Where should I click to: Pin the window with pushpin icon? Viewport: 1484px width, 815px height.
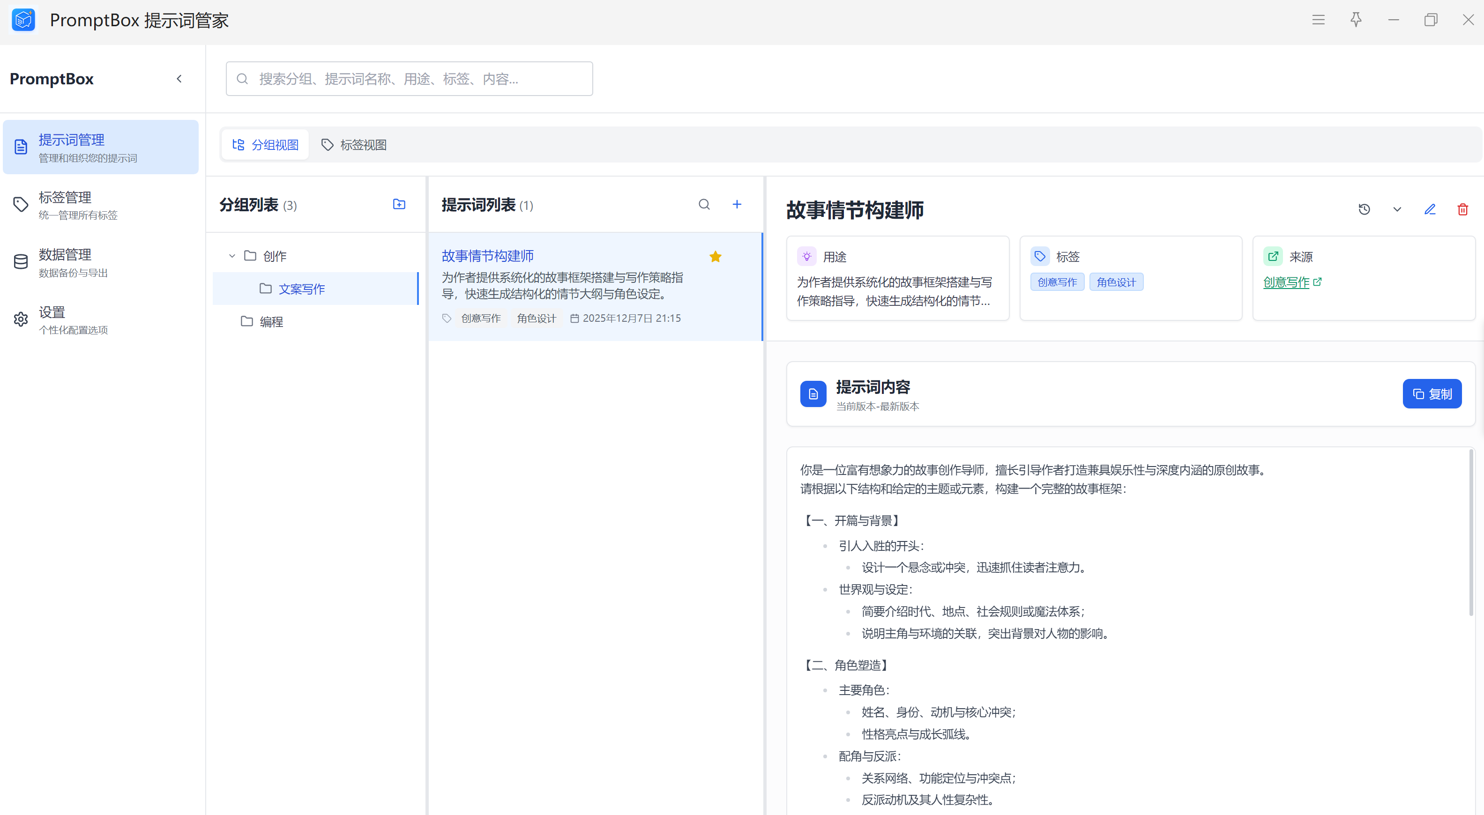[x=1356, y=20]
